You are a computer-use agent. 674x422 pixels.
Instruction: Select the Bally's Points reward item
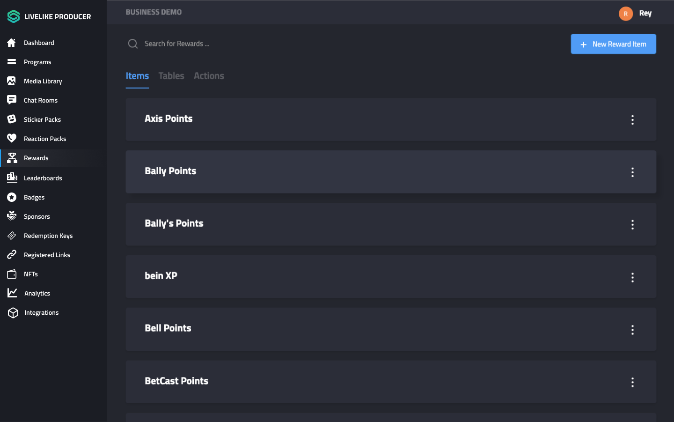coord(391,224)
